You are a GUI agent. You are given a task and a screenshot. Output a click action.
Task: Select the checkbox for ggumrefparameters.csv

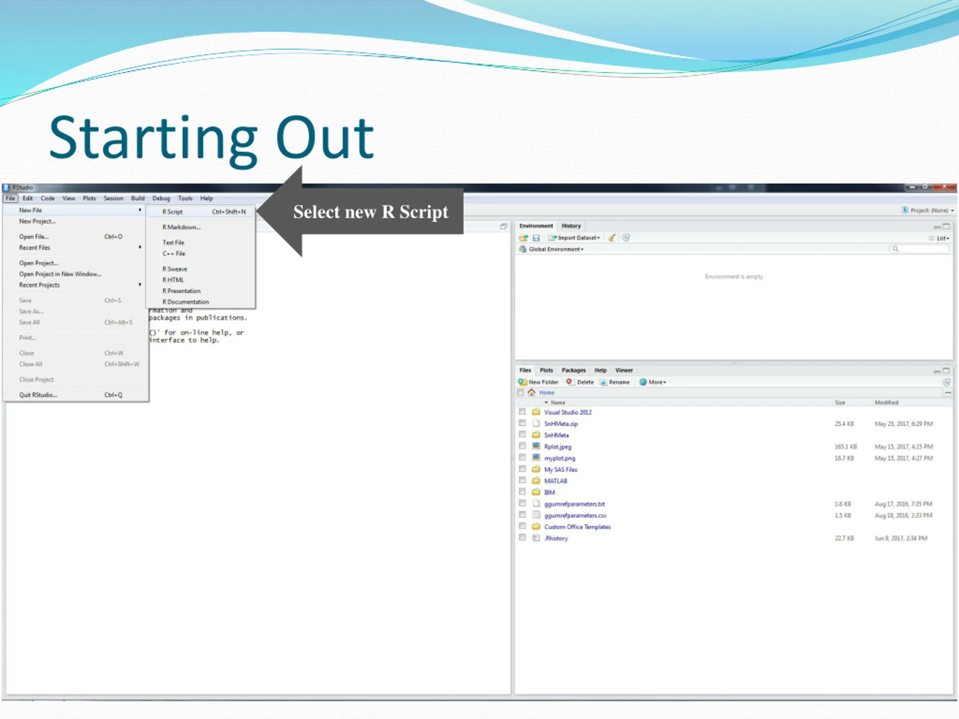[x=523, y=515]
